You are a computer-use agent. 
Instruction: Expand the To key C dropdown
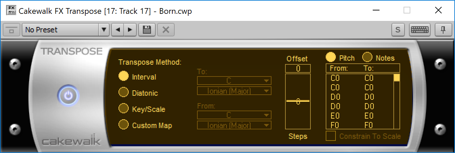(234, 81)
